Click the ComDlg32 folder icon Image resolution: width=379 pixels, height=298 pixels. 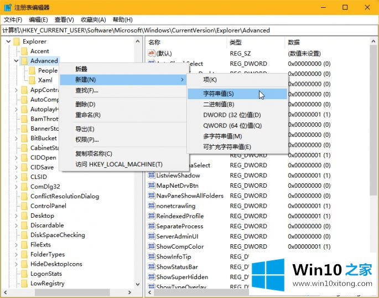(x=24, y=187)
